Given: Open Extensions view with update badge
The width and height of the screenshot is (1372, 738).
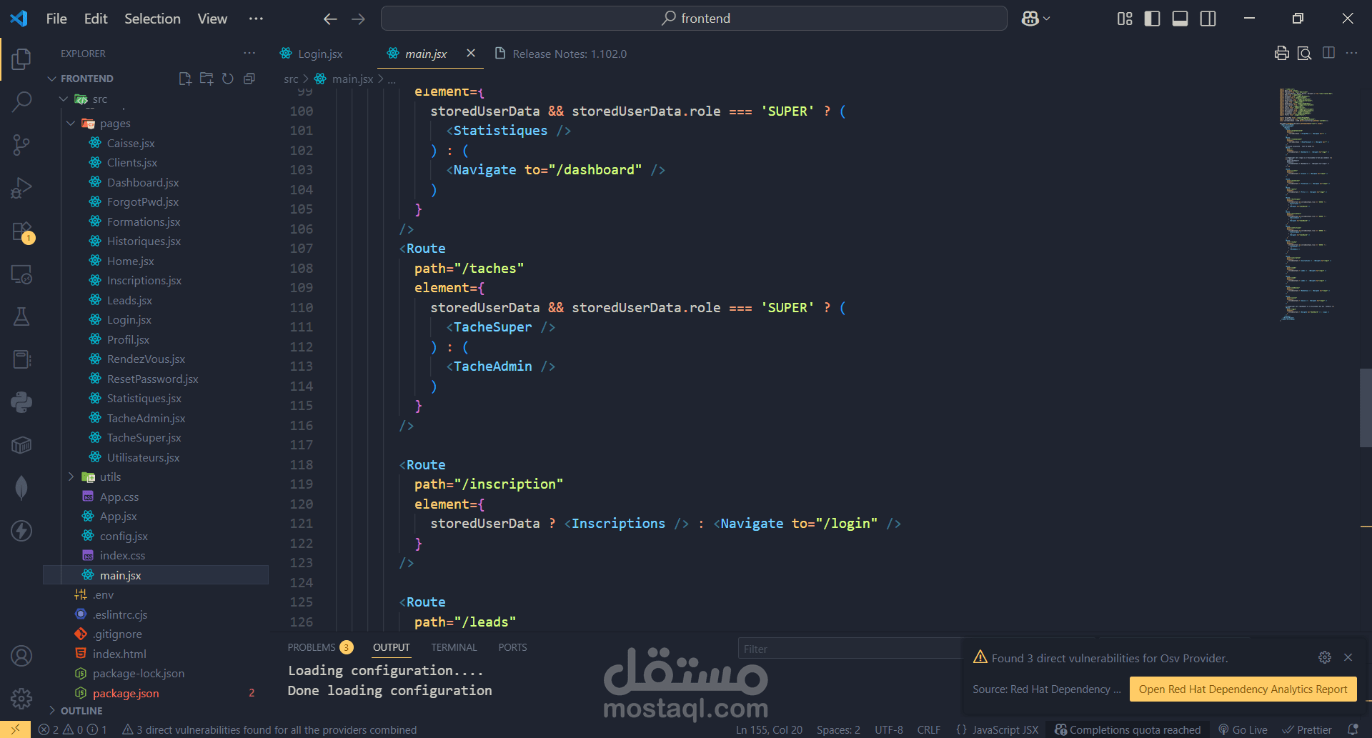Looking at the screenshot, I should click(x=21, y=231).
